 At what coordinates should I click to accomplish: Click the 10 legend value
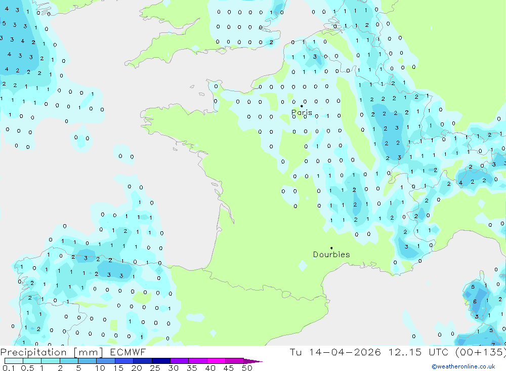(x=100, y=368)
